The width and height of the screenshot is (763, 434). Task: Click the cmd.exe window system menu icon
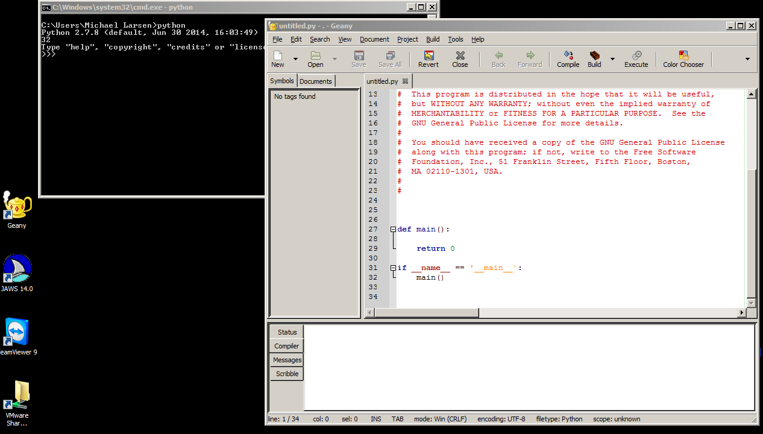[x=45, y=7]
